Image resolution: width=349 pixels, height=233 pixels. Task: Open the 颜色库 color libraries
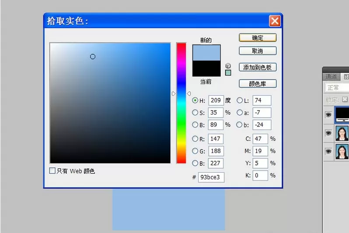click(258, 83)
